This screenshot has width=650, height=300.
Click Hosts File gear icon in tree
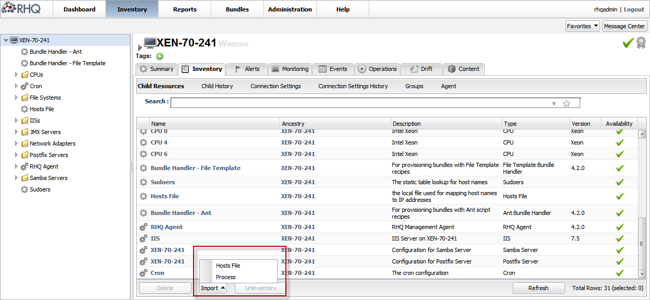24,109
